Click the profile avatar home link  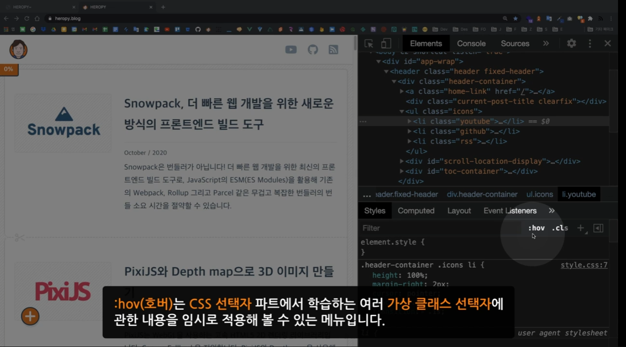tap(19, 50)
